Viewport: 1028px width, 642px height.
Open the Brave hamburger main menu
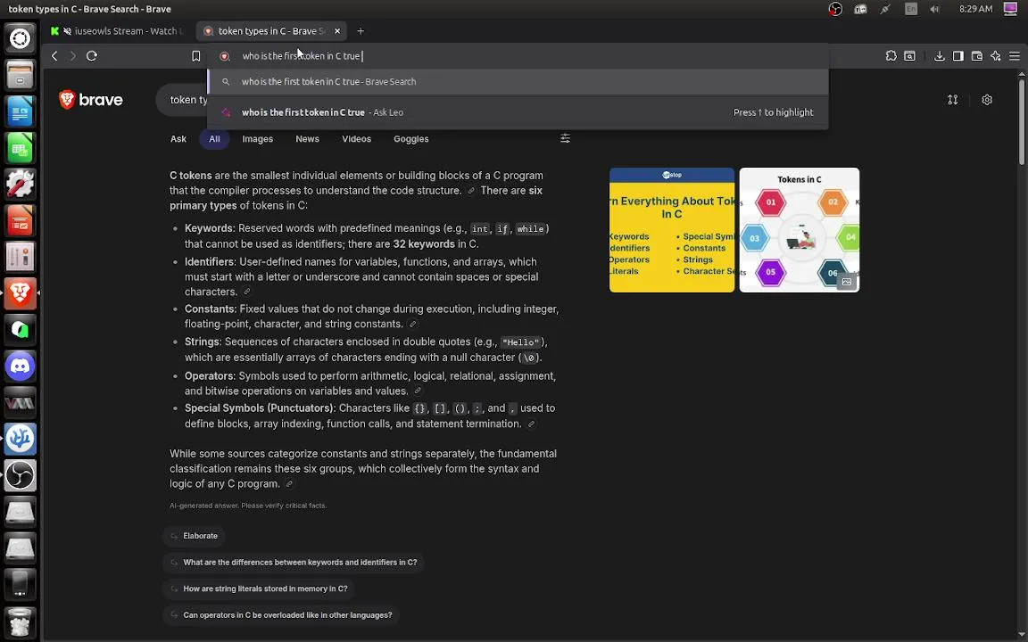[1015, 56]
